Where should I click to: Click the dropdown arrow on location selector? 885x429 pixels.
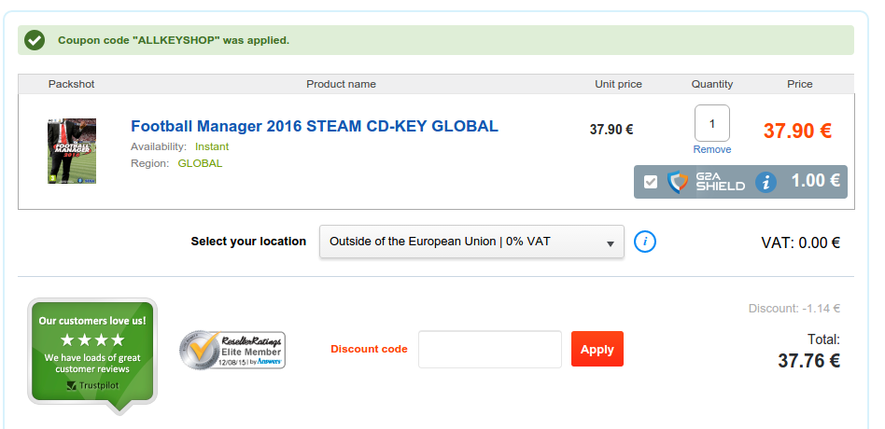(x=611, y=243)
